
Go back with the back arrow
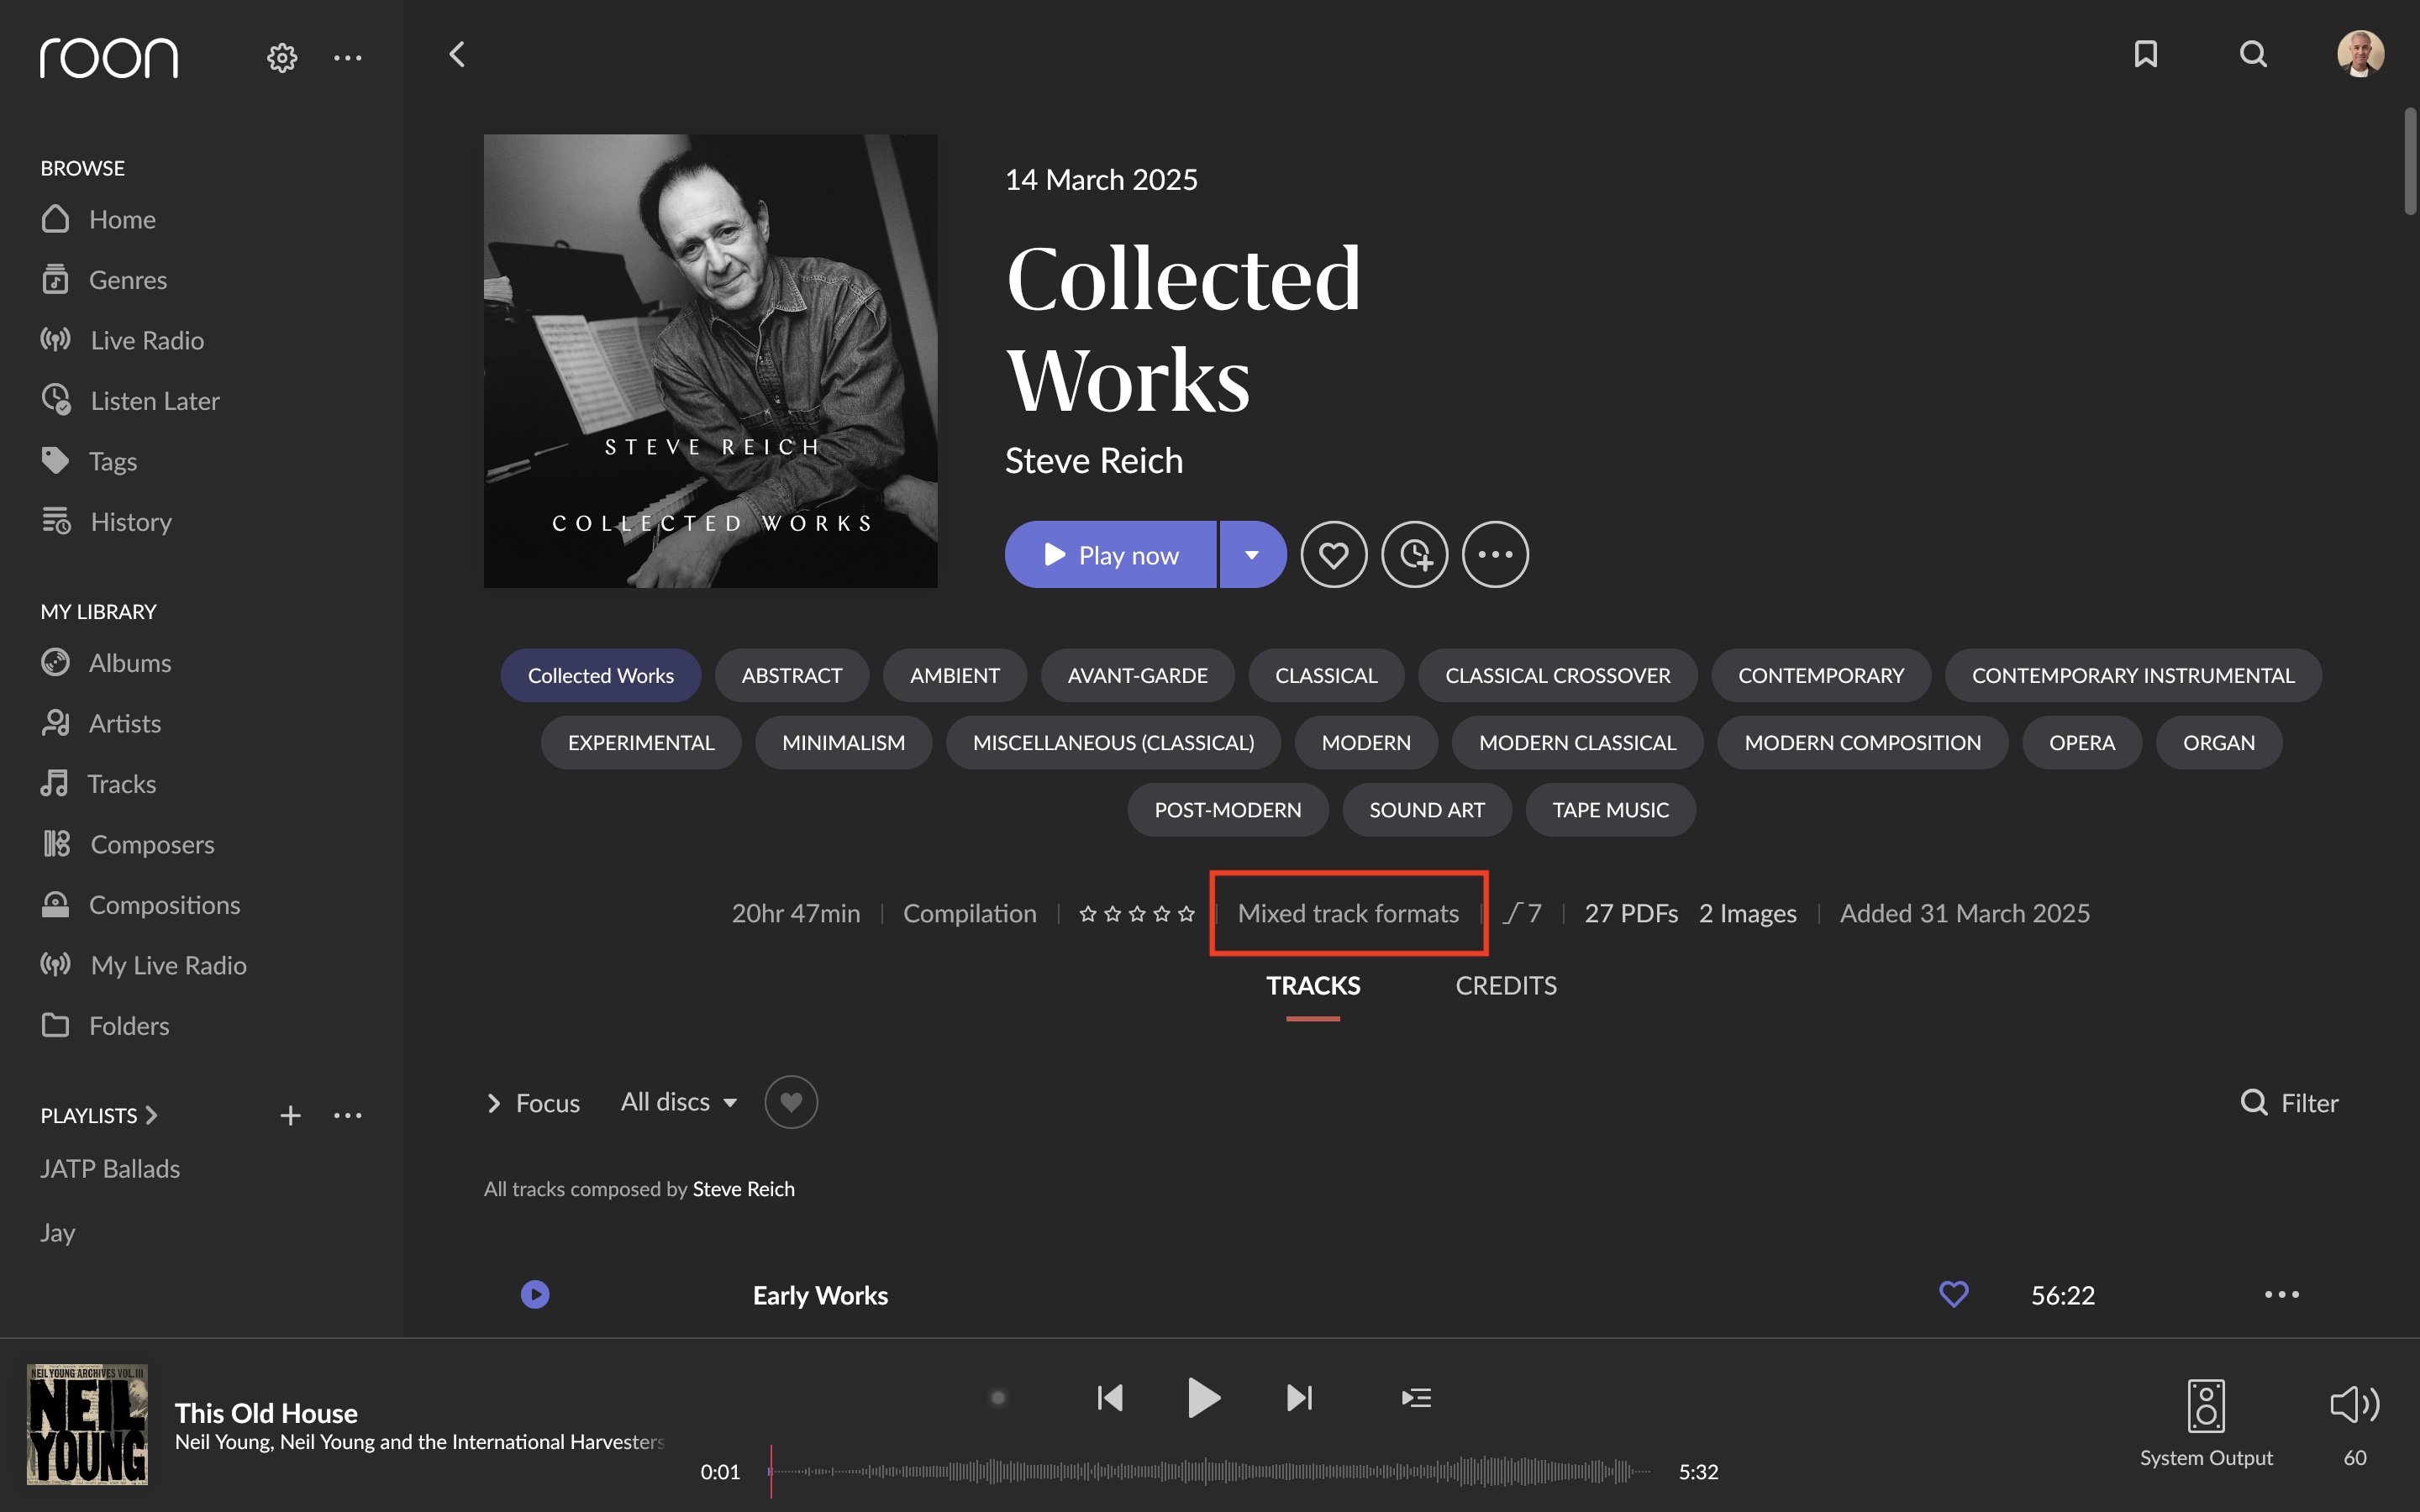point(457,54)
